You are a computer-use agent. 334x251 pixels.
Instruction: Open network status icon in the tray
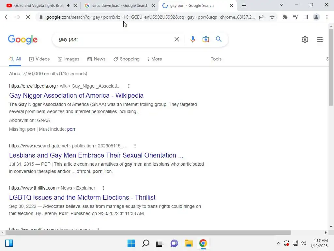(295, 243)
